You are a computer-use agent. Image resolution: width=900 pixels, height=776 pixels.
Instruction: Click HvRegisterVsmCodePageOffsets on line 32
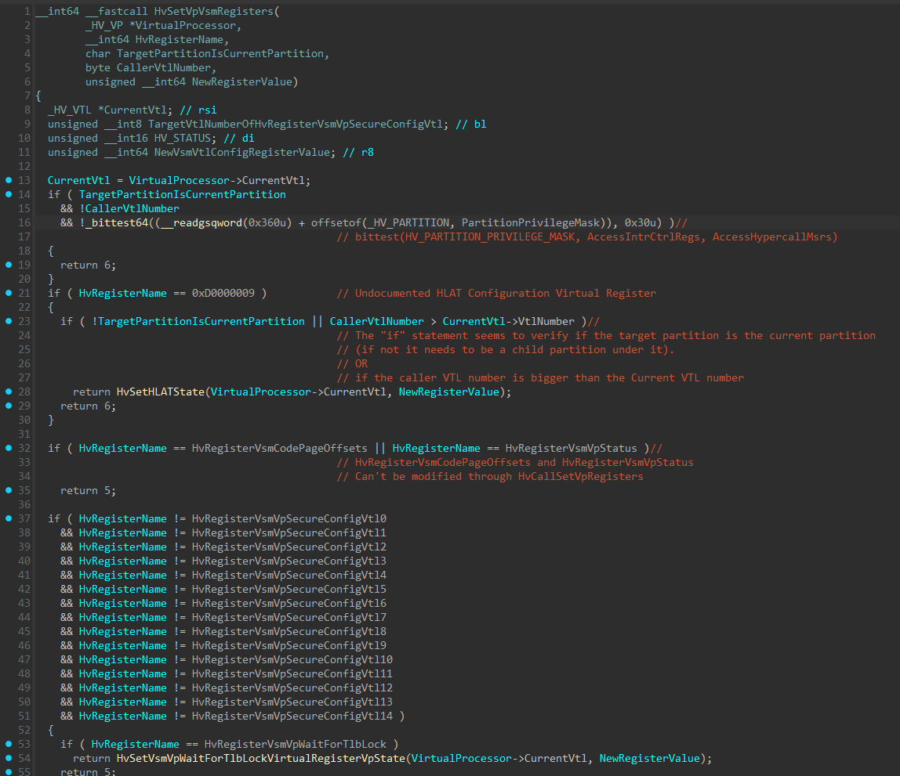click(279, 448)
